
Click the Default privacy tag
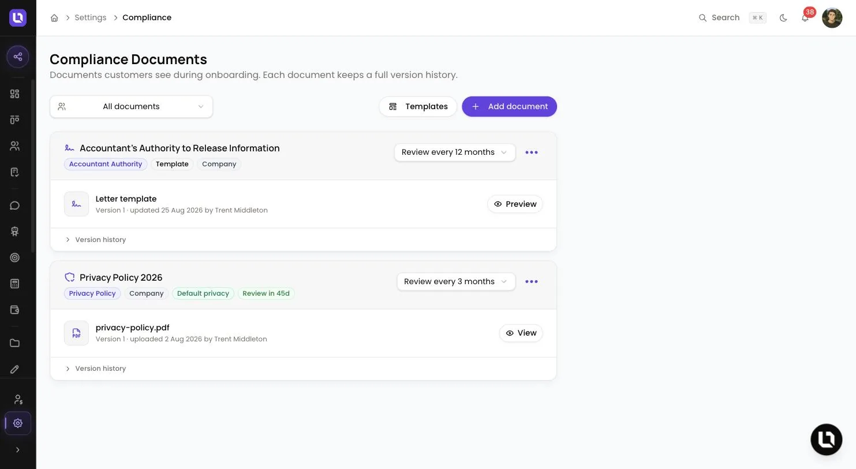click(203, 293)
